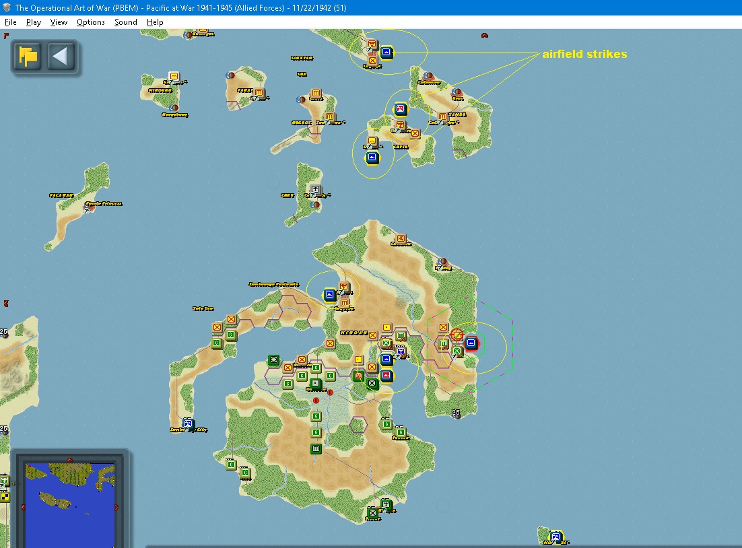Select blue headquarters unit right of MINDANAO label
The width and height of the screenshot is (742, 548).
pos(401,351)
